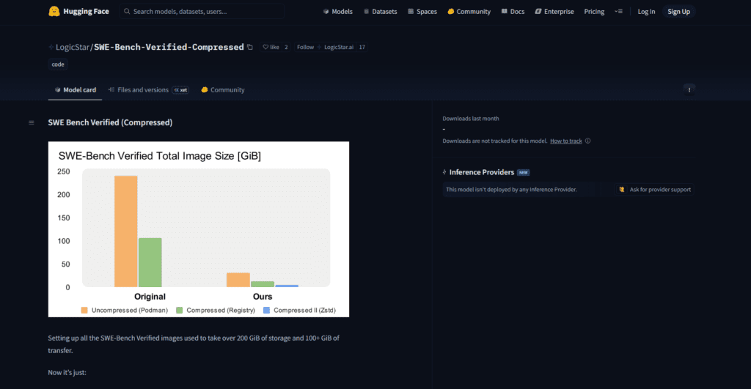Click the NEW badge beside Inference Providers
751x389 pixels.
coord(523,172)
